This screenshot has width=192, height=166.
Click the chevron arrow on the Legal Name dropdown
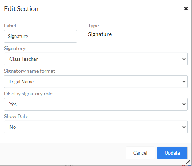pos(184,82)
